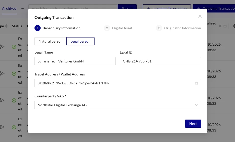The height and width of the screenshot is (142, 235).
Task: Sort by the finalized date column arrows
Action: pos(220,26)
